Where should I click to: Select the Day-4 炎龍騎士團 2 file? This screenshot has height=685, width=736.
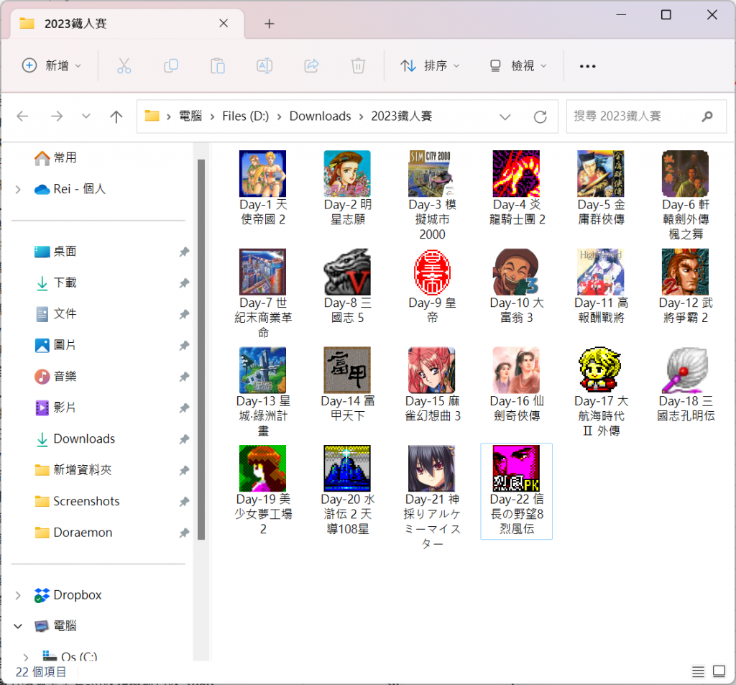click(x=516, y=188)
